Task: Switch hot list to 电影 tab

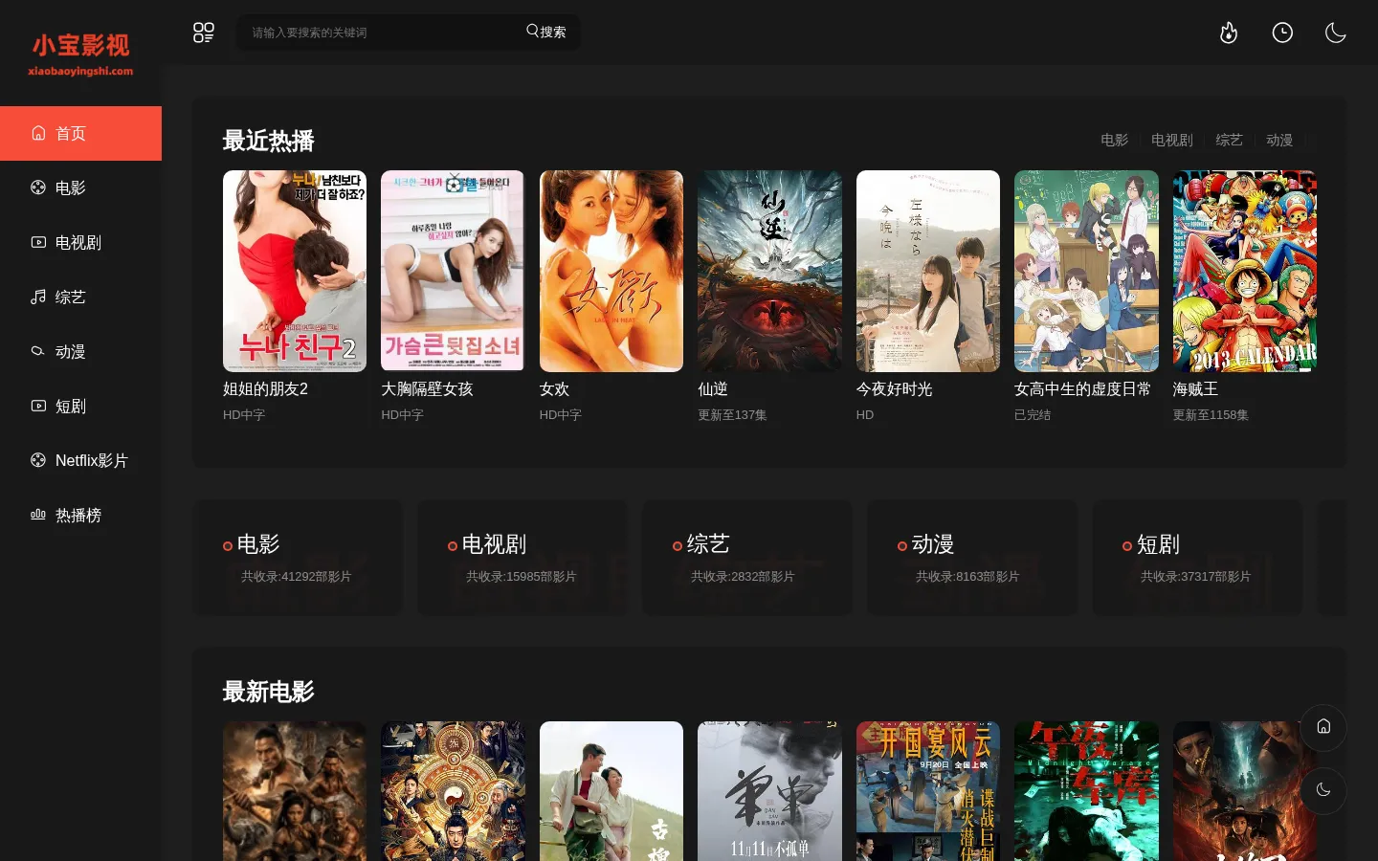Action: pyautogui.click(x=1114, y=140)
